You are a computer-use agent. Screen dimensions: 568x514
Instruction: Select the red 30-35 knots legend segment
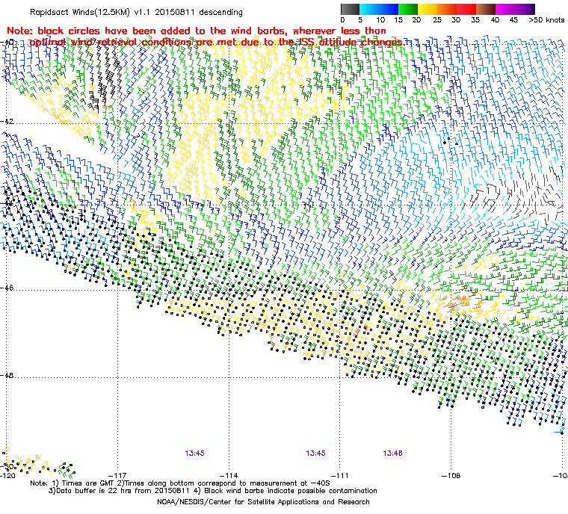click(466, 9)
